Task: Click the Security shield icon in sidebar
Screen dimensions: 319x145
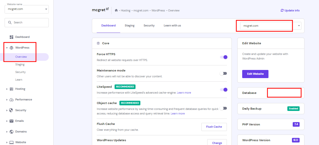Action: coord(11,110)
